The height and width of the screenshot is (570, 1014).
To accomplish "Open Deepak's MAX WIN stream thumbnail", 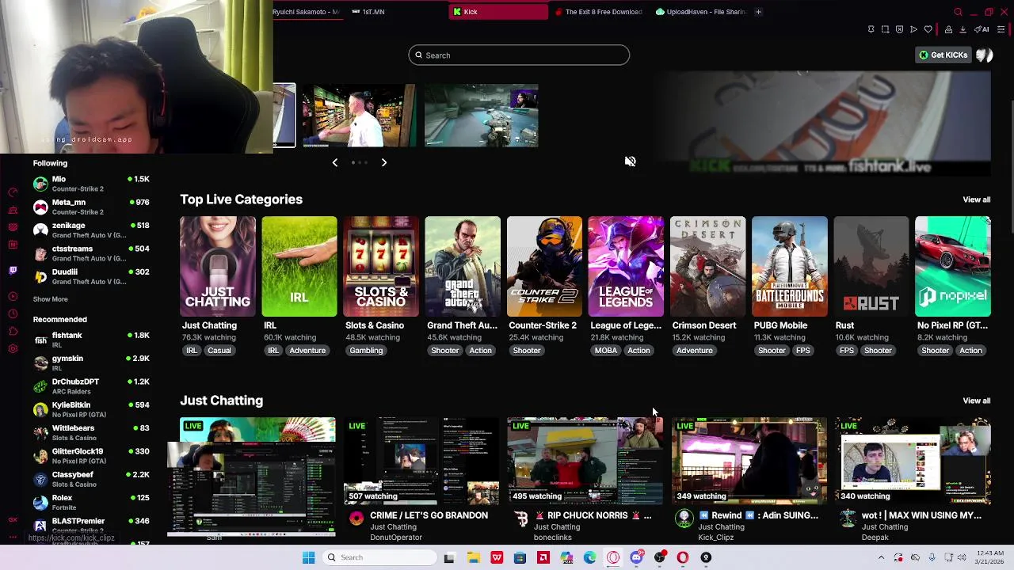I will (913, 461).
